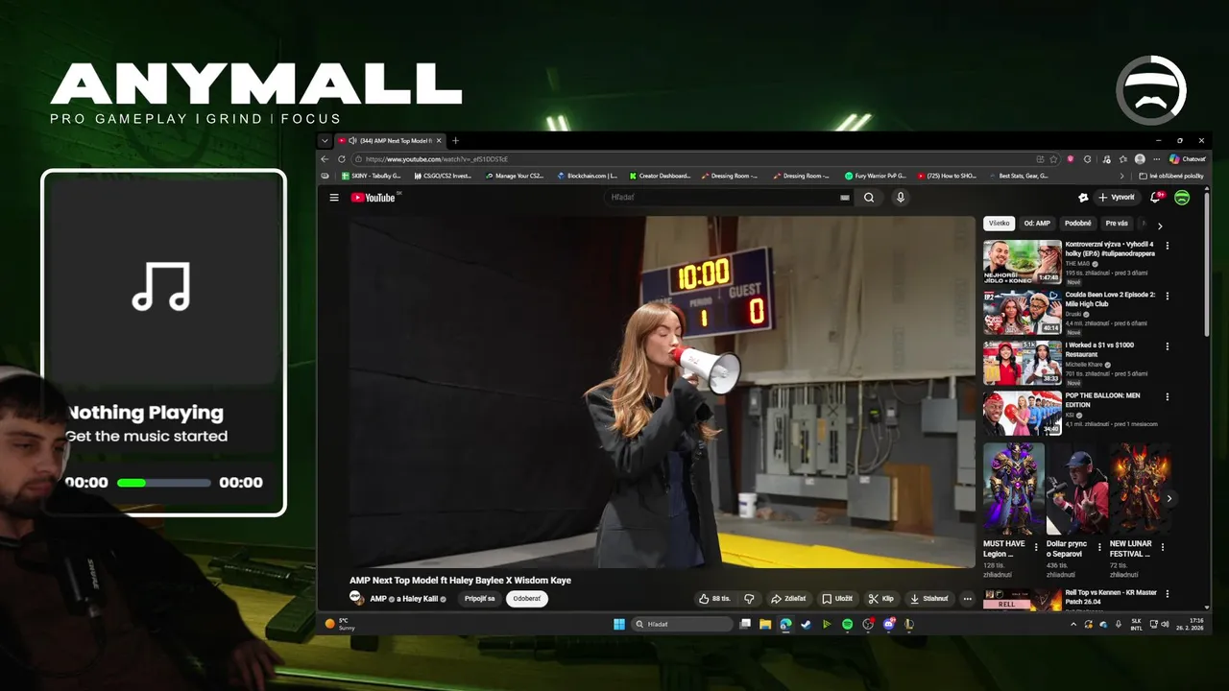Viewport: 1229px width, 691px height.
Task: Open options for Kontroverzní výzva video
Action: 1168,246
